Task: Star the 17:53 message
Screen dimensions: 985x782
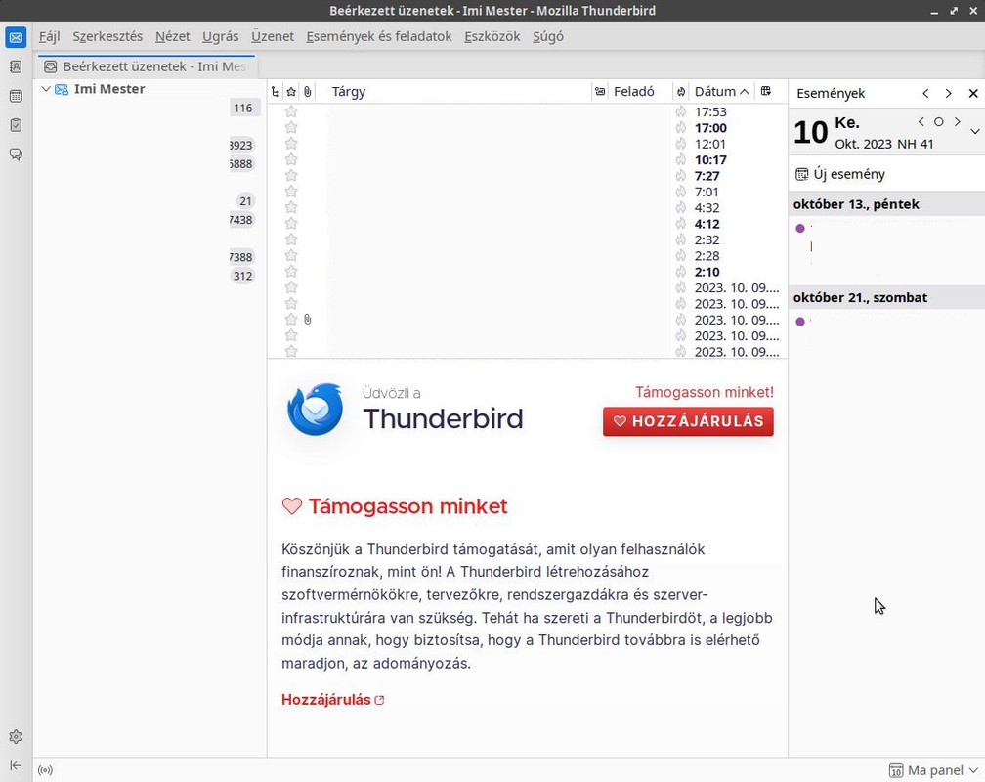Action: [x=291, y=111]
